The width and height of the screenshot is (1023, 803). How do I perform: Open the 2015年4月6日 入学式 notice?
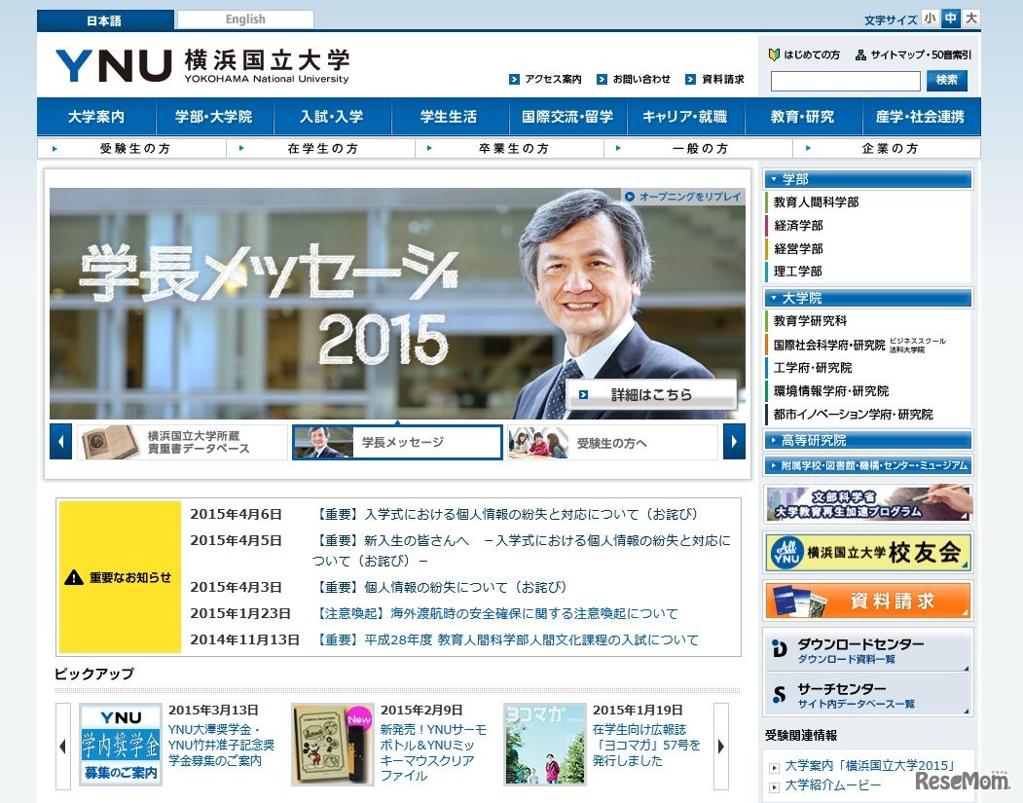point(505,514)
